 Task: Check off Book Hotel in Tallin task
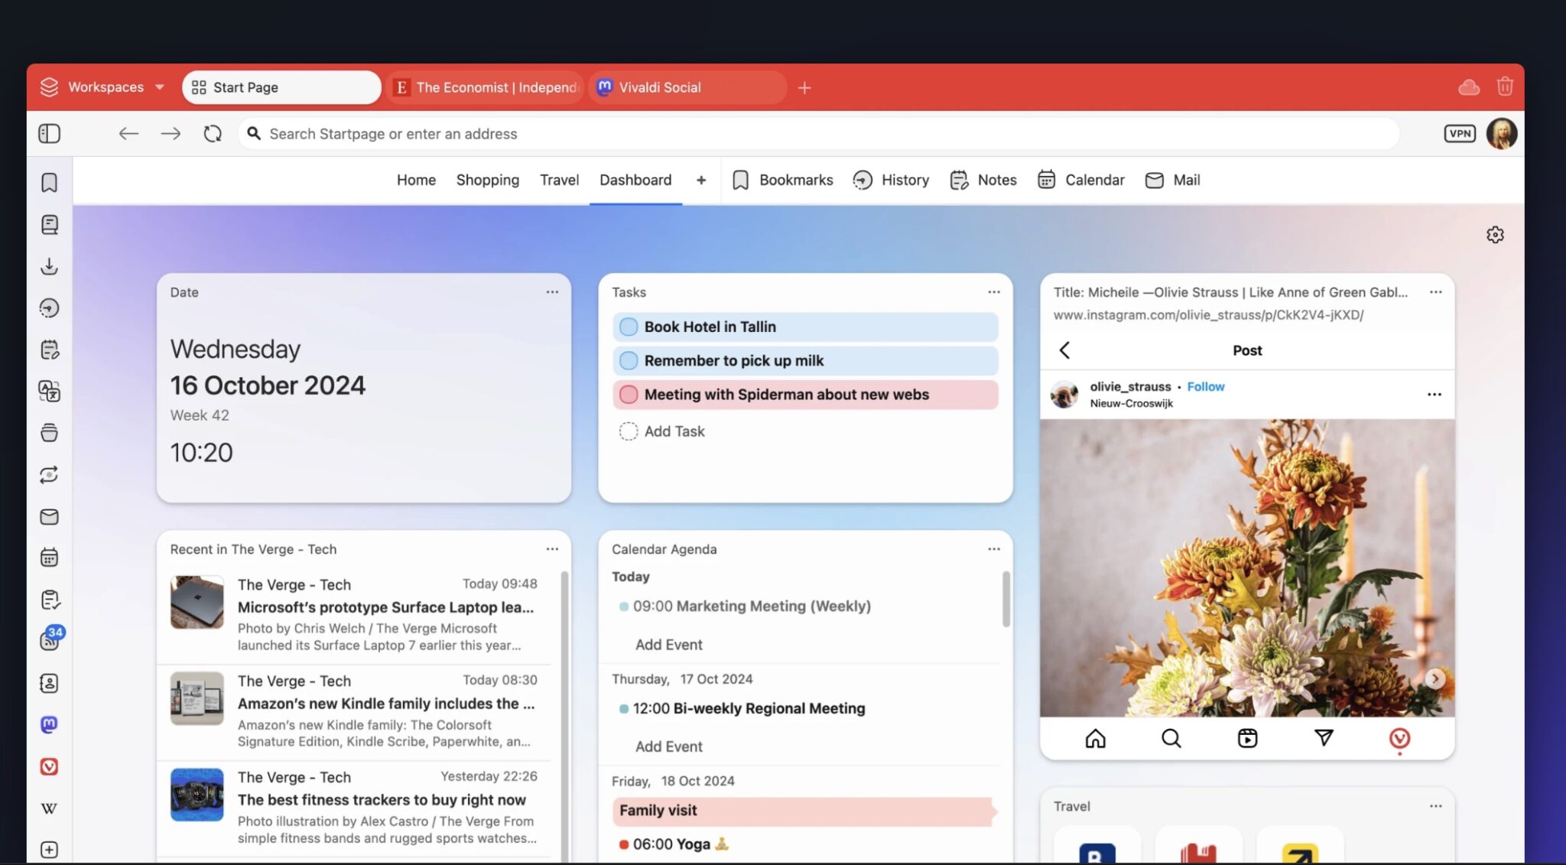(629, 327)
